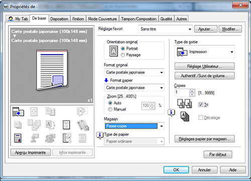Click the zoom percentage field showing 100
Image resolution: width=251 pixels, height=181 pixels.
(x=146, y=105)
